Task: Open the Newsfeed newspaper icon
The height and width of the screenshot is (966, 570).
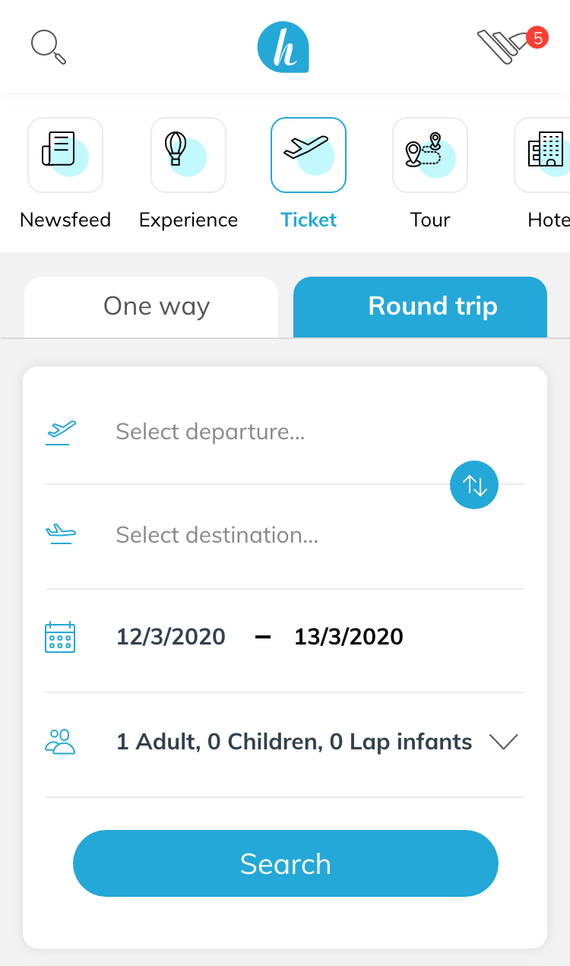Action: [x=65, y=155]
